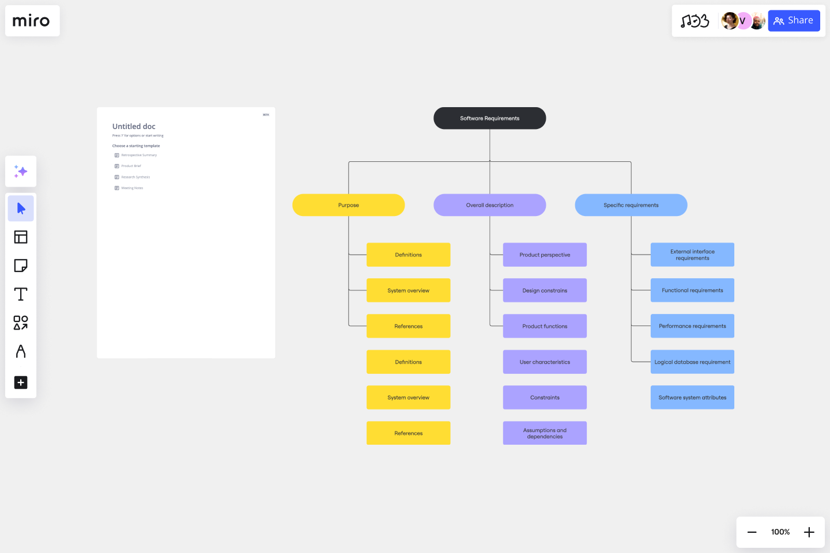
Task: Pick the Sticky note tool
Action: click(20, 265)
